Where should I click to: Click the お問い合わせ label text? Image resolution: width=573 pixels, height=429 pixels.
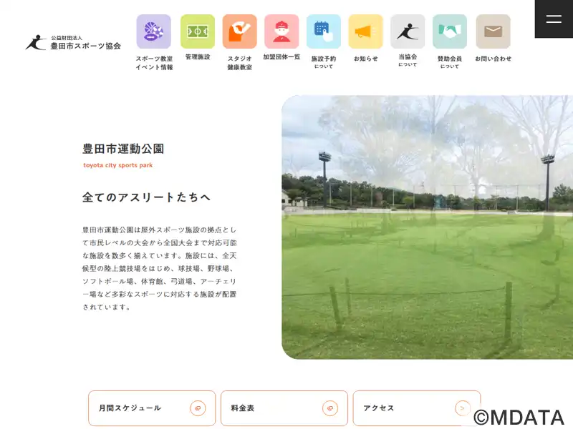tap(493, 59)
